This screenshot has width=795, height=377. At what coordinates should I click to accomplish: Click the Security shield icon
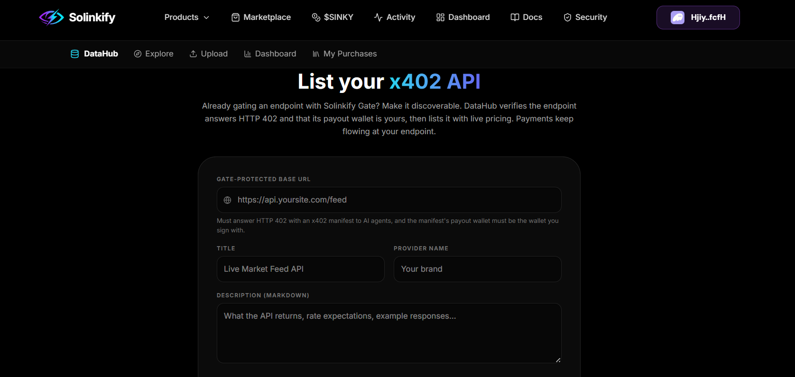pos(567,18)
